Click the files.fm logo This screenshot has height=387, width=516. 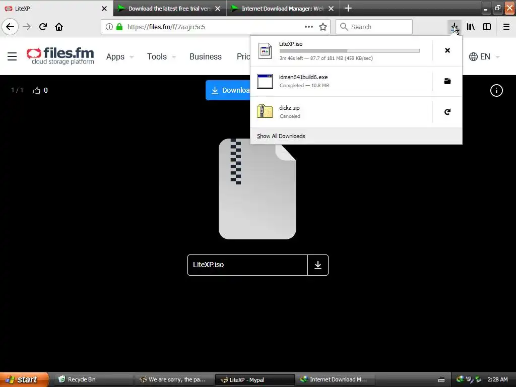tap(60, 56)
